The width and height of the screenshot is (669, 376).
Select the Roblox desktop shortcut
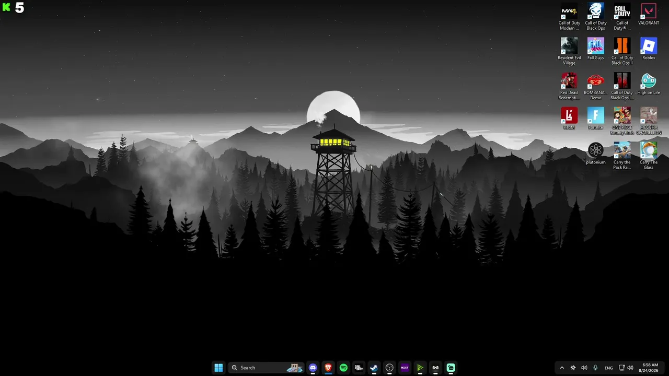pyautogui.click(x=649, y=49)
